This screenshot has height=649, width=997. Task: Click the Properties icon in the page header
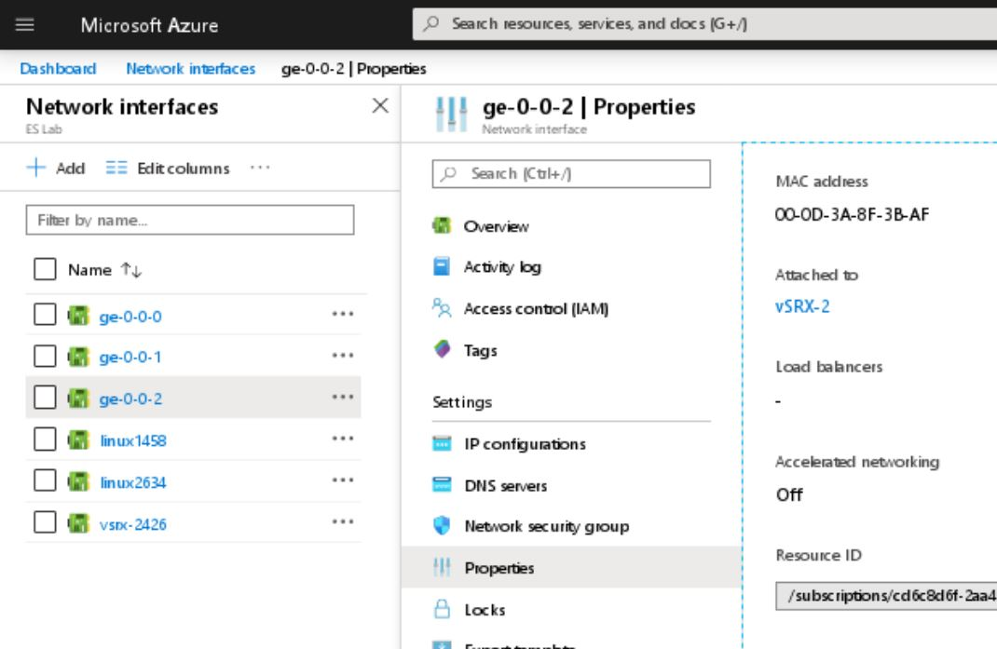(452, 115)
